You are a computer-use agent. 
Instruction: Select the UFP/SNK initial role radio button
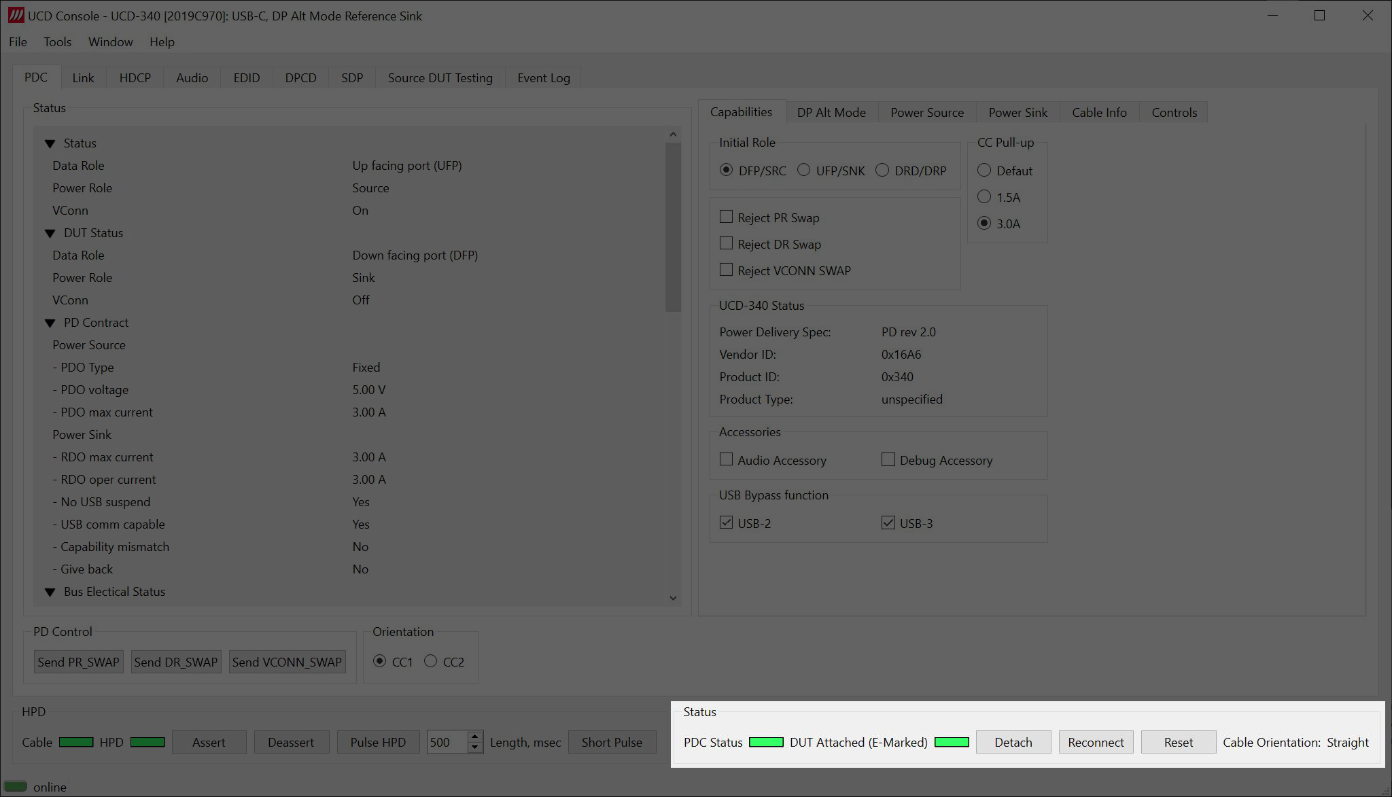tap(803, 171)
